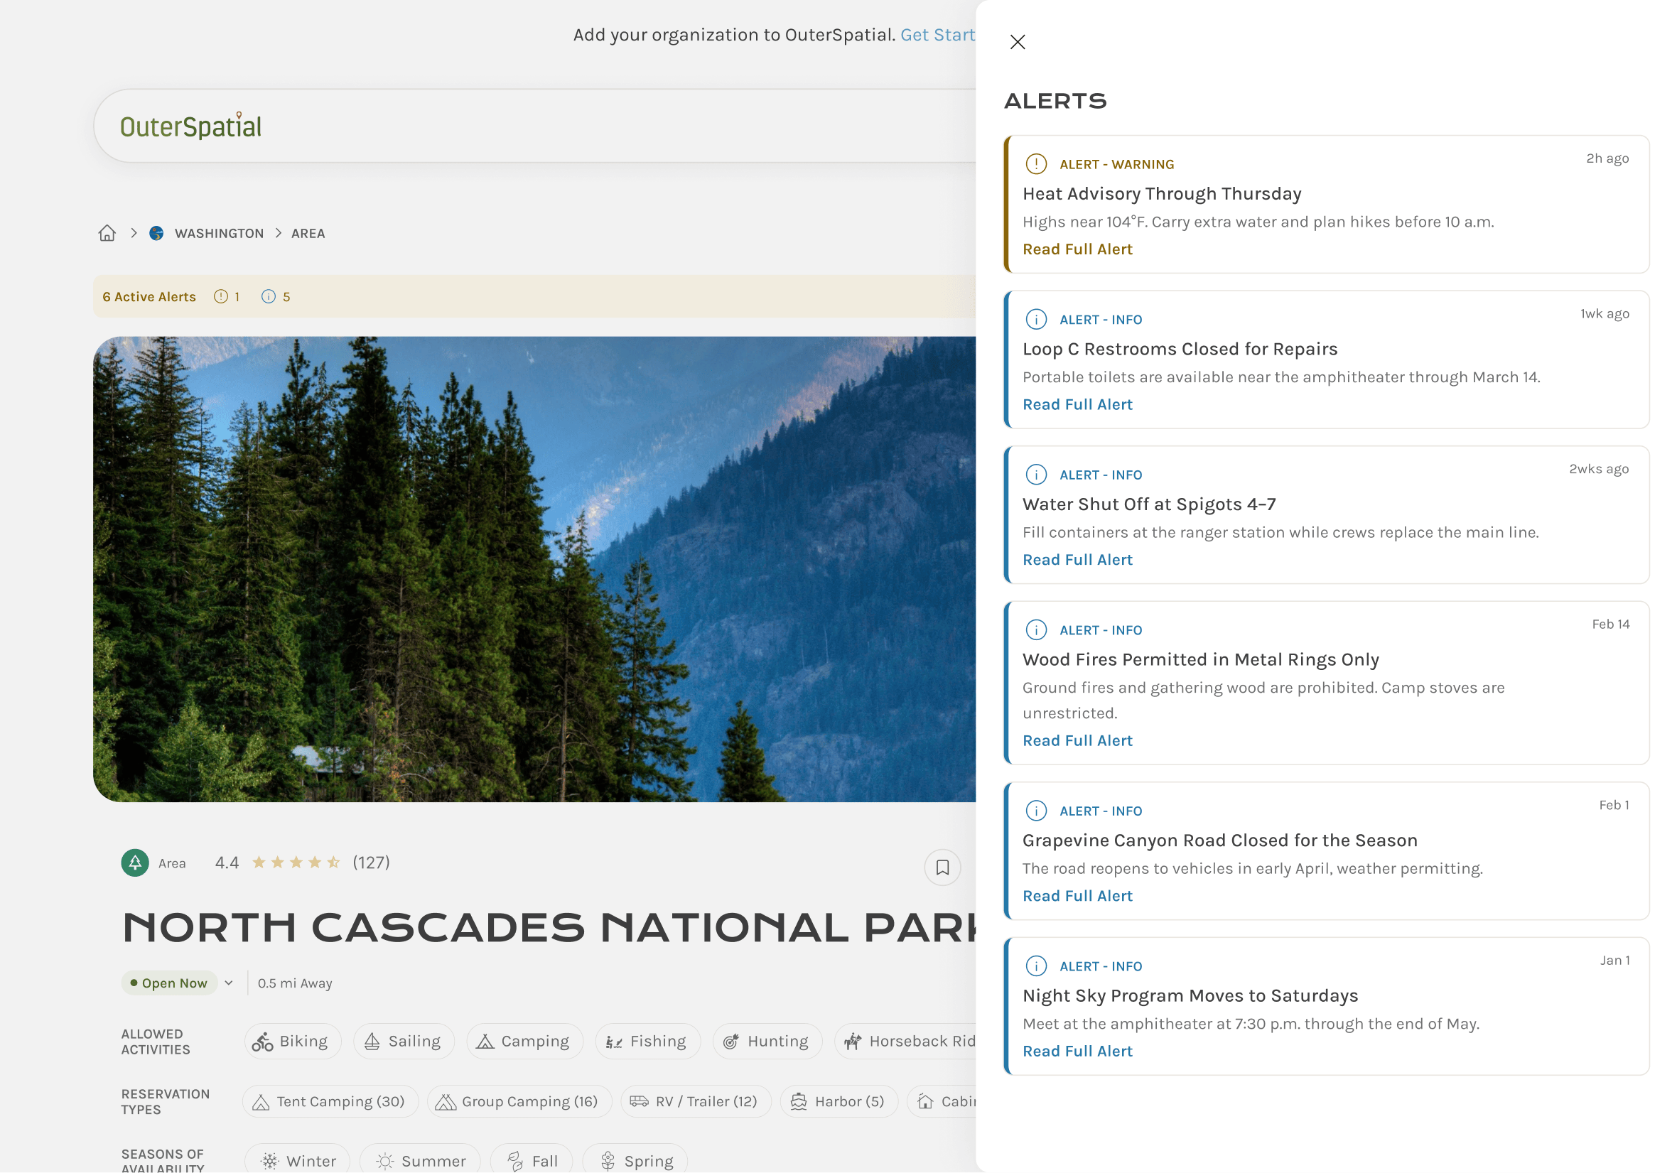The width and height of the screenshot is (1677, 1173).
Task: Click the Heat Advisory Through Thursday title
Action: [1162, 193]
